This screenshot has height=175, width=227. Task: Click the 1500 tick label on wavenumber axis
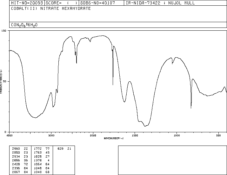(135, 135)
